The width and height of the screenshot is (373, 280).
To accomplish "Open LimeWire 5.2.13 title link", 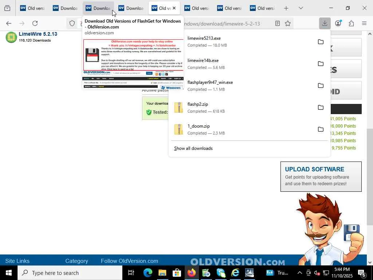I will (38, 34).
